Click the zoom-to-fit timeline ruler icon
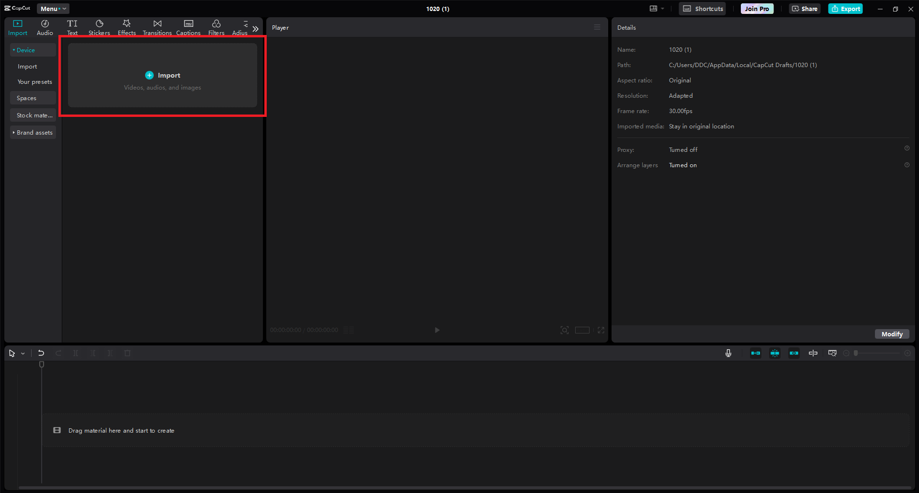 click(832, 353)
